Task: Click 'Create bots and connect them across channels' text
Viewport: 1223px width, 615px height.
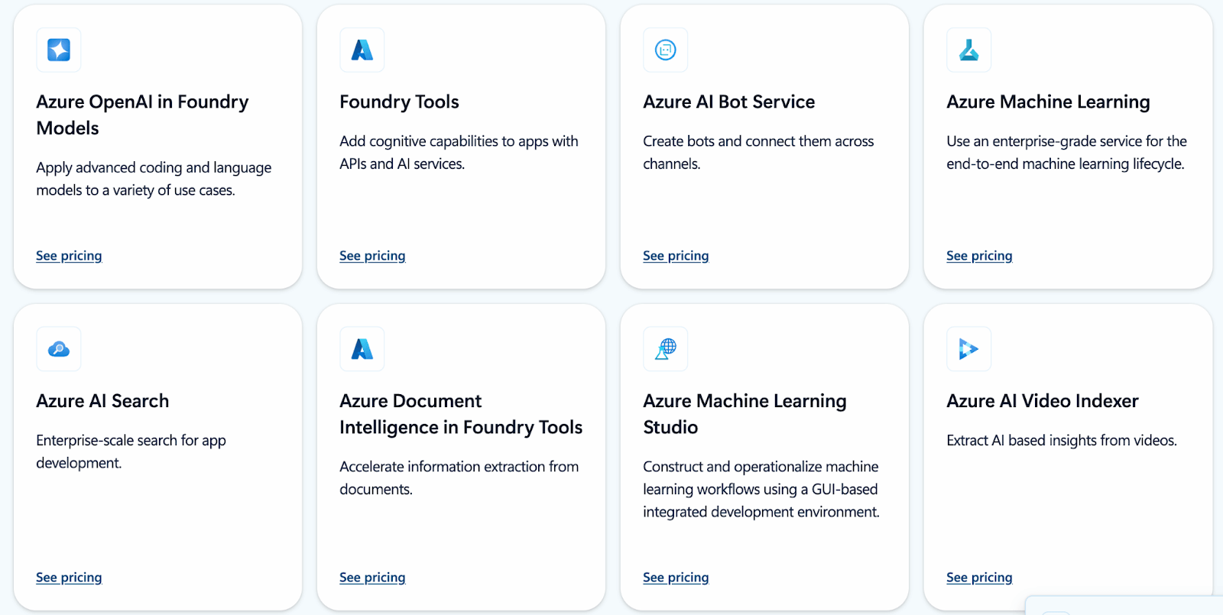Action: pyautogui.click(x=758, y=152)
